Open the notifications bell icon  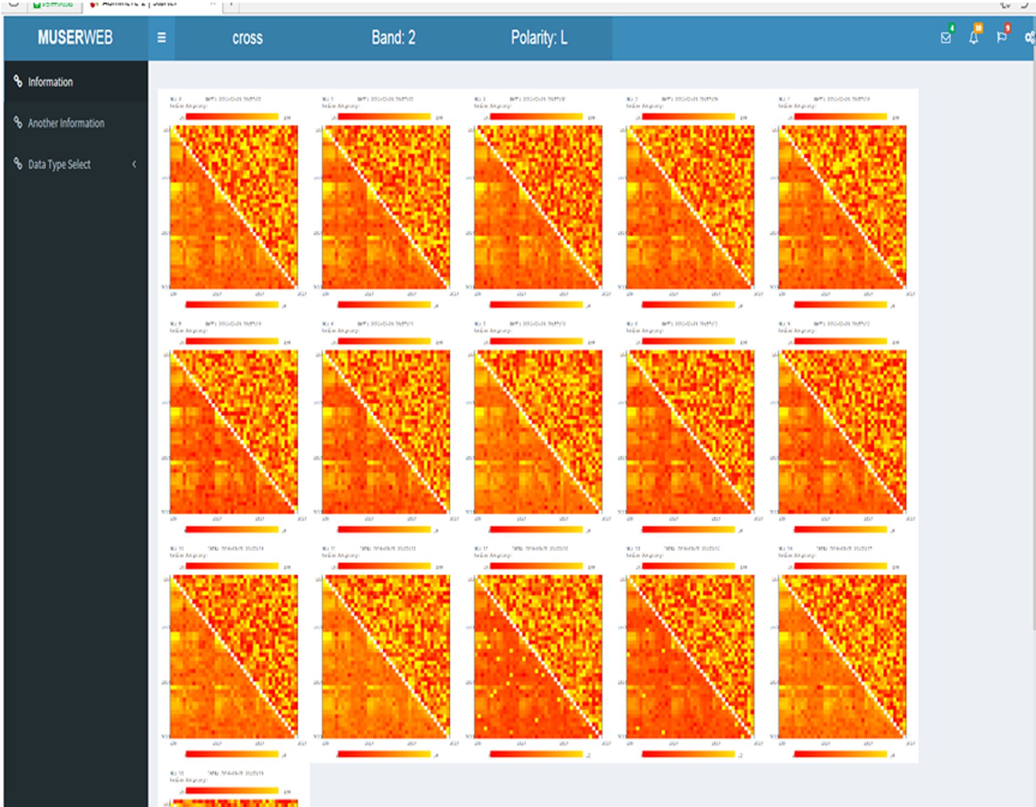[x=974, y=38]
